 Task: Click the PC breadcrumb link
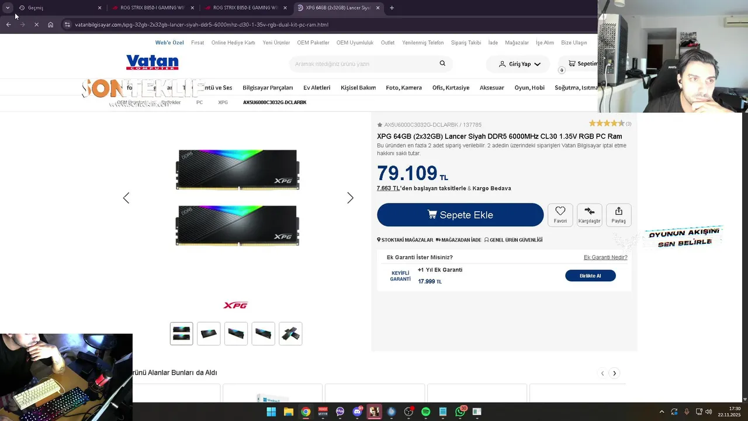(x=199, y=102)
